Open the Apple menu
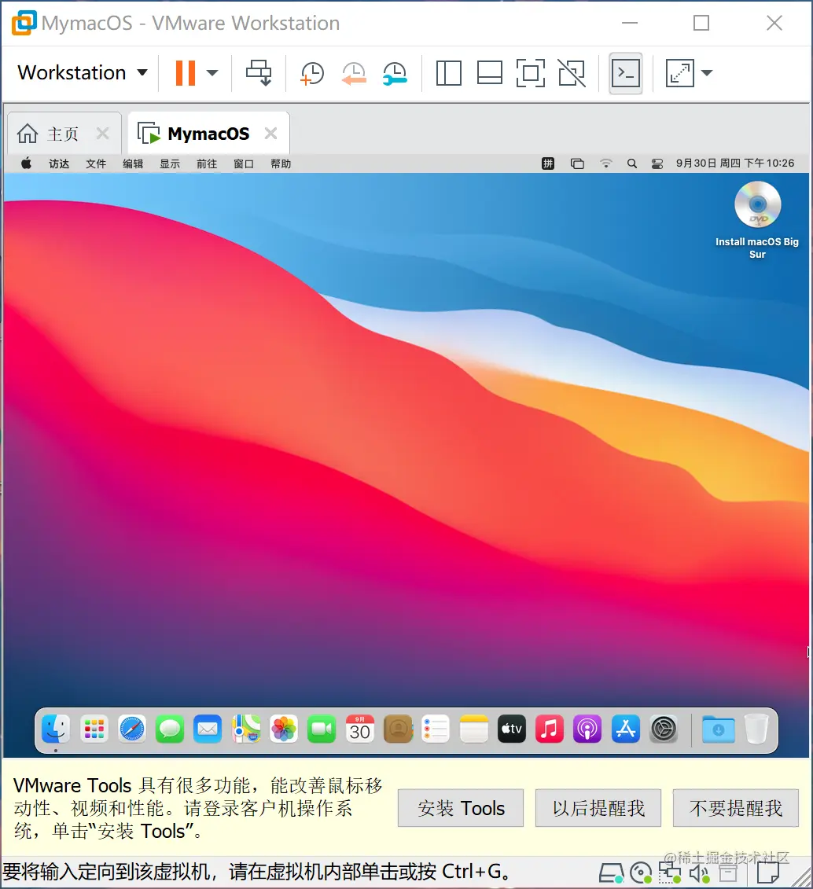This screenshot has width=813, height=889. point(26,163)
